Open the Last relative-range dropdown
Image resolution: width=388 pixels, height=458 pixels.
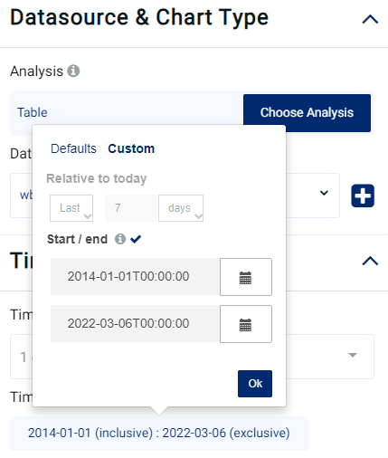tap(71, 208)
